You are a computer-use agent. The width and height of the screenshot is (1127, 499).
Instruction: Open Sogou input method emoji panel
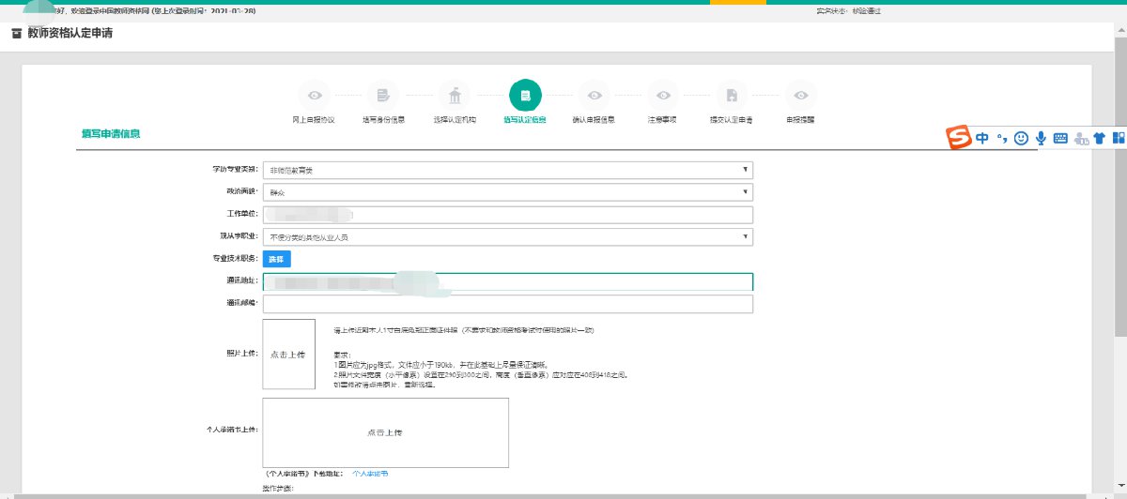point(1021,138)
